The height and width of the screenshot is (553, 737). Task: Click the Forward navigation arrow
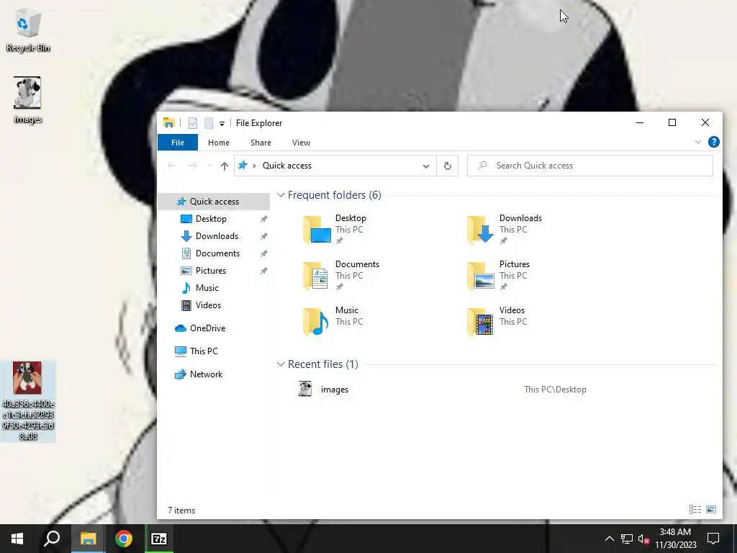[x=192, y=166]
